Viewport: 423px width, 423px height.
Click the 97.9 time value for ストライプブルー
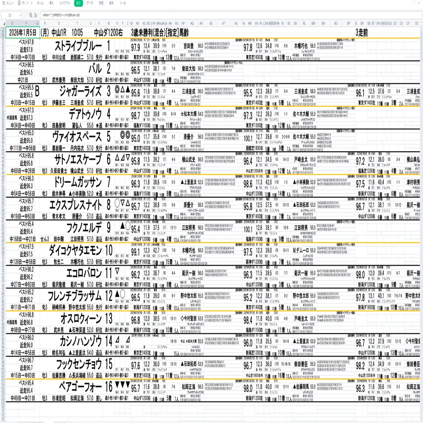tap(136, 48)
